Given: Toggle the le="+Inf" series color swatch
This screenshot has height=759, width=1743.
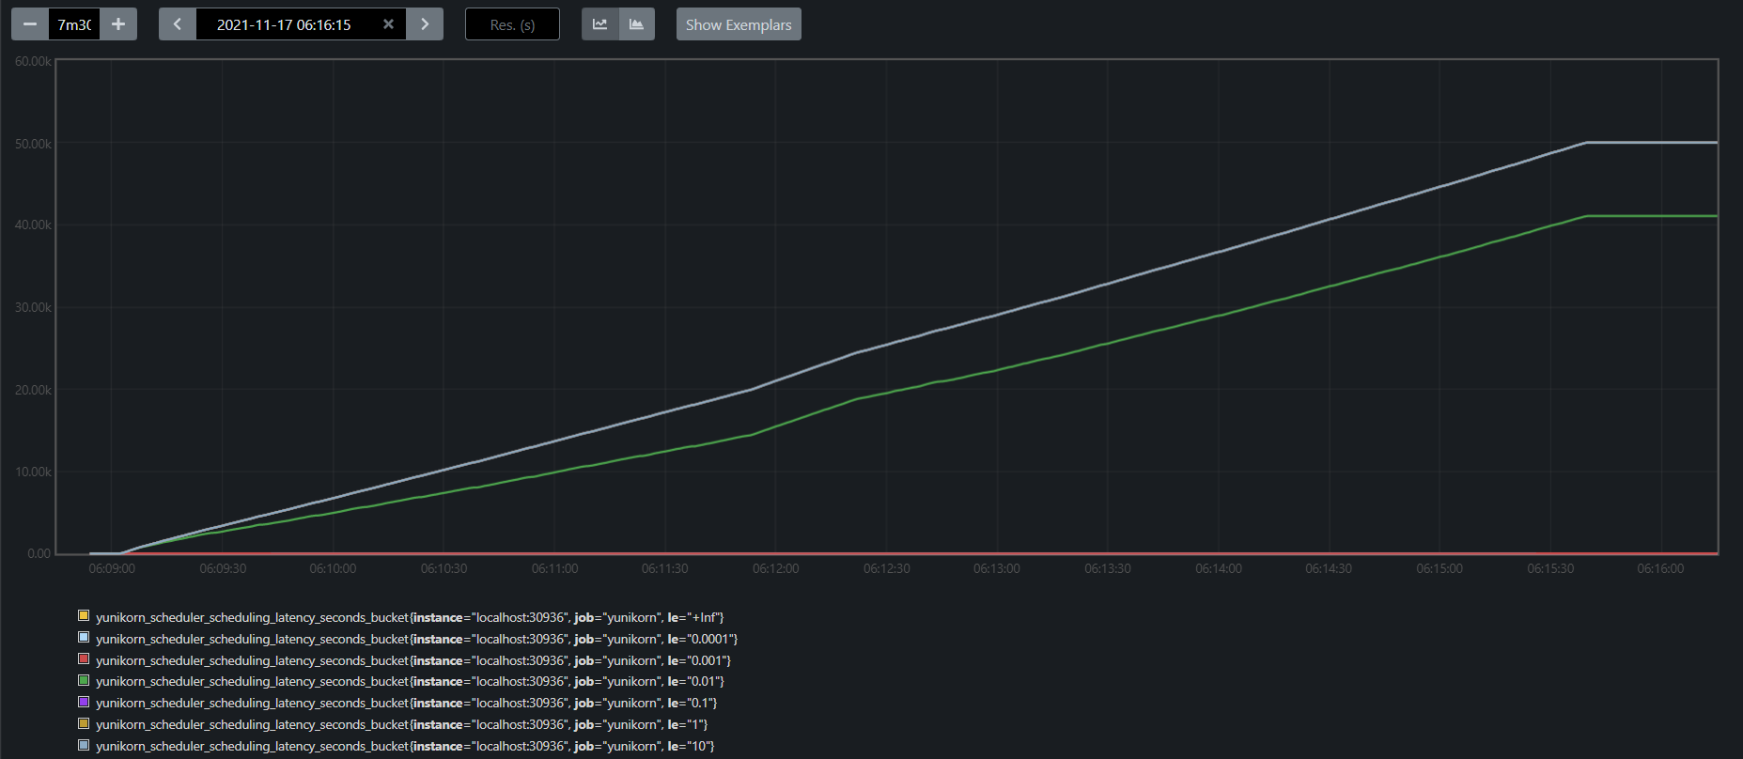Looking at the screenshot, I should pos(84,616).
